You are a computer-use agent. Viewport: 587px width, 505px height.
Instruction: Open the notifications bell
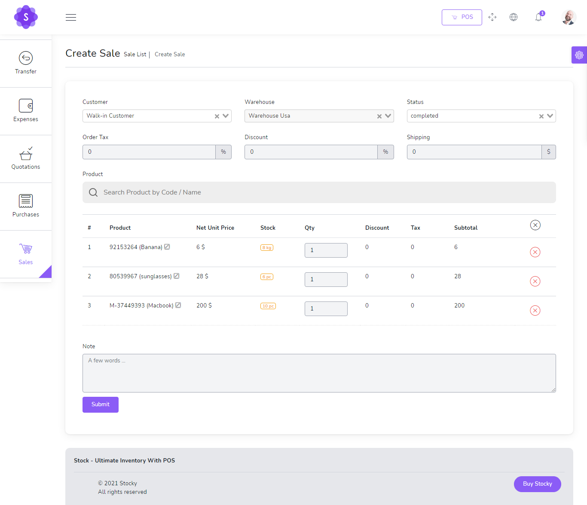[538, 17]
